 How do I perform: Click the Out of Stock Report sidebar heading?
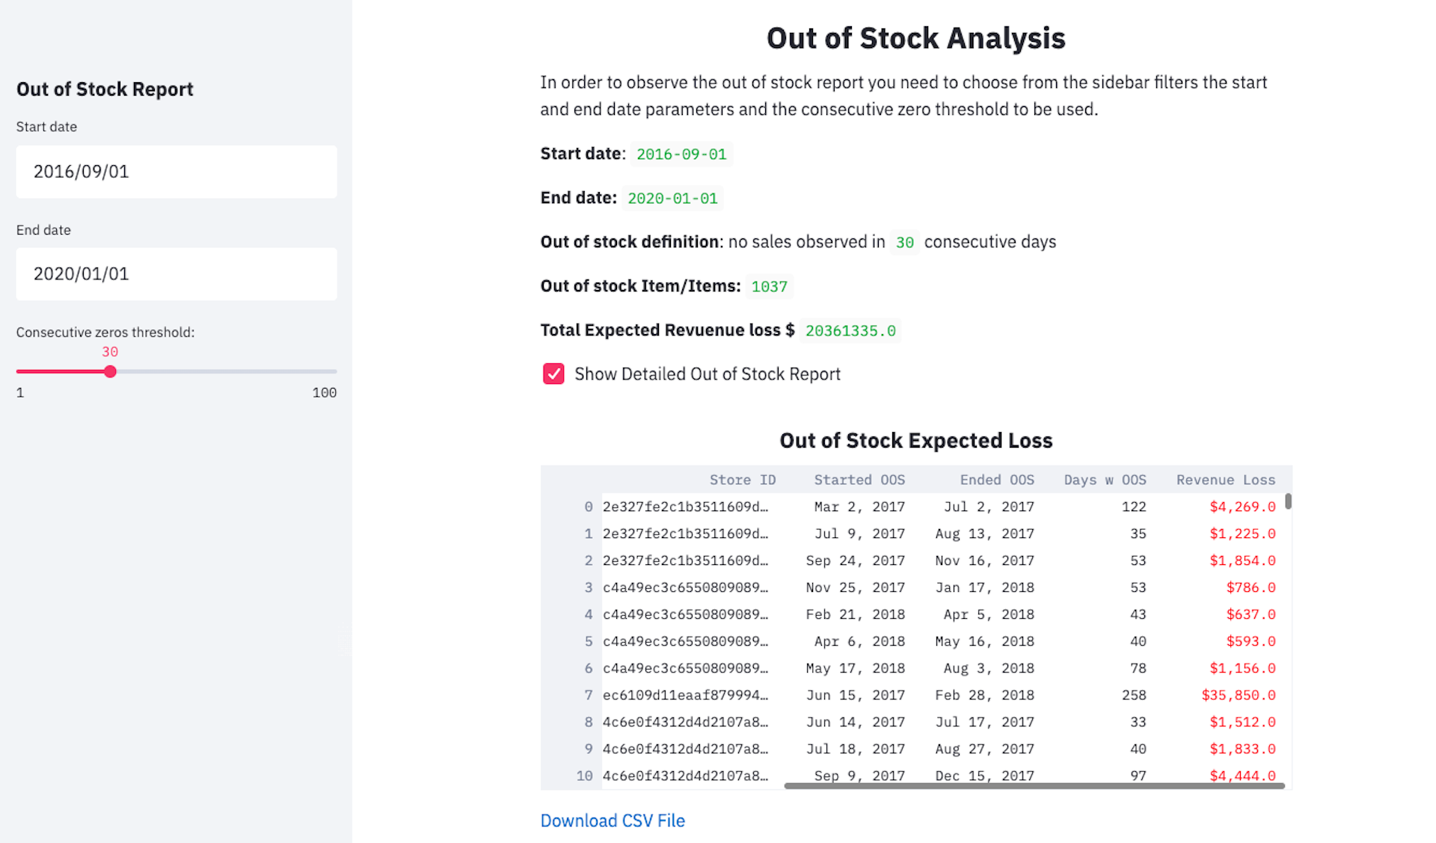coord(105,89)
